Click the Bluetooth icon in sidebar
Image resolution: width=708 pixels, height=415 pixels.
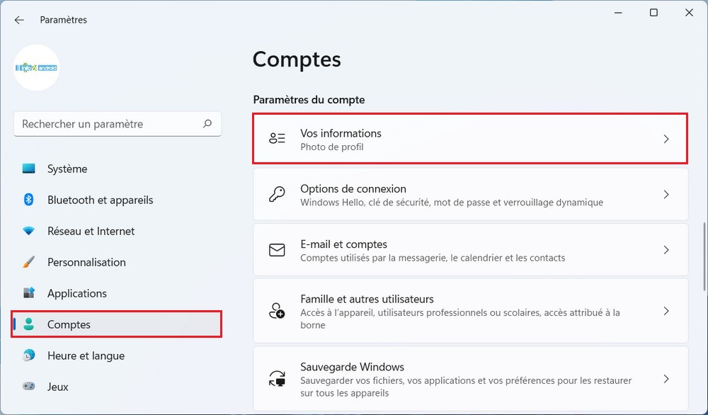click(28, 200)
